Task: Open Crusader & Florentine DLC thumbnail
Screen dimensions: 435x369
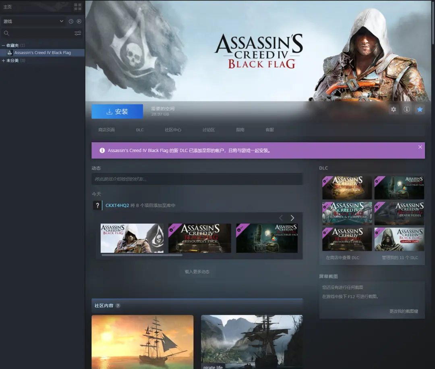Action: tap(347, 213)
